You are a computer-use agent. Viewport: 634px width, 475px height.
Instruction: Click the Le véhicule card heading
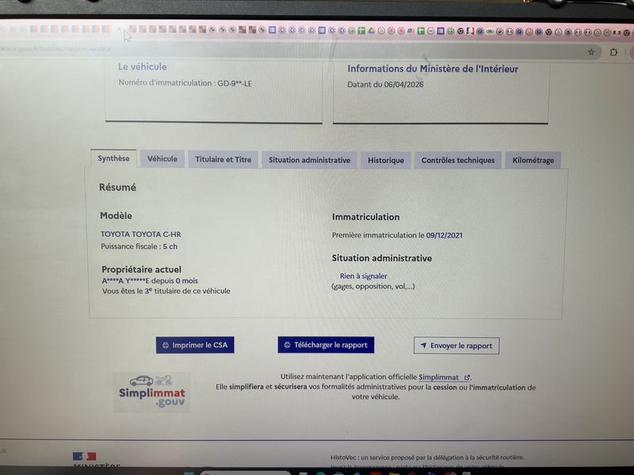click(143, 66)
